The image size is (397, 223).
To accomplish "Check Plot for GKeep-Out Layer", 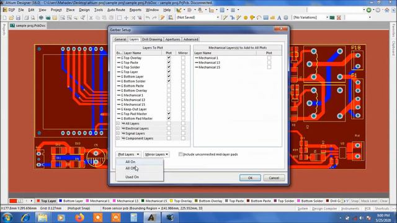I will tap(169, 109).
